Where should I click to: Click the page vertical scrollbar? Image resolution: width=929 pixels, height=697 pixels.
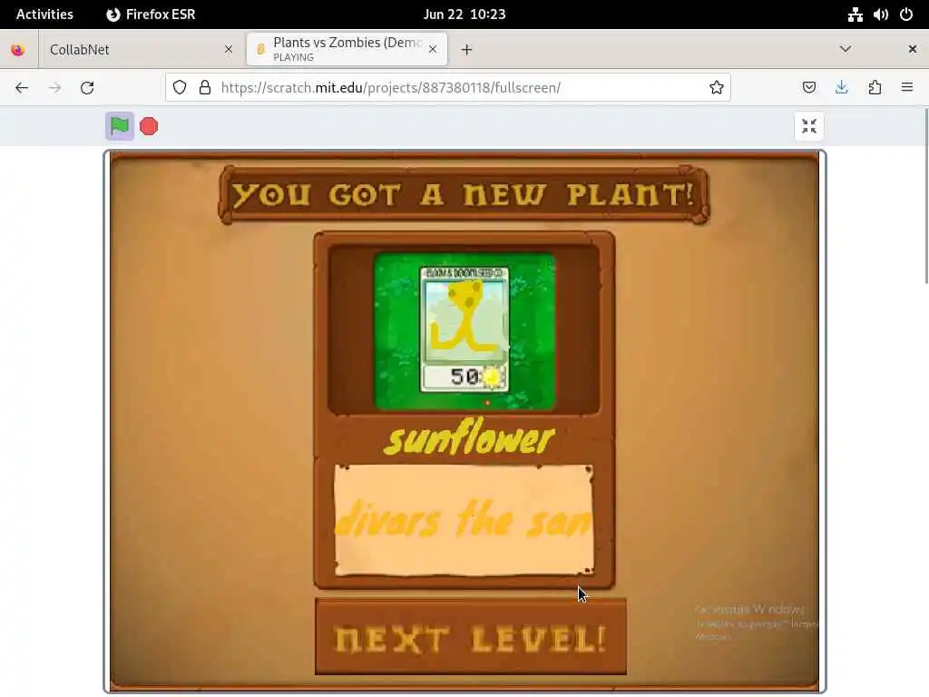[x=926, y=196]
